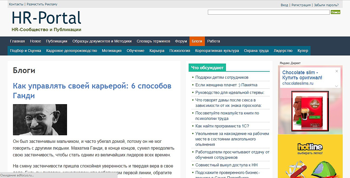The width and height of the screenshot is (350, 178).
Task: Select Образцы документов и Методики menu
Action: (x=102, y=41)
